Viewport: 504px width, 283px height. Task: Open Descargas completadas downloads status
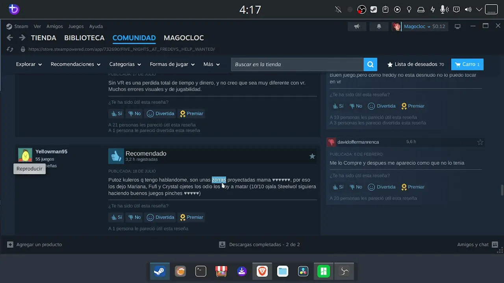(259, 244)
